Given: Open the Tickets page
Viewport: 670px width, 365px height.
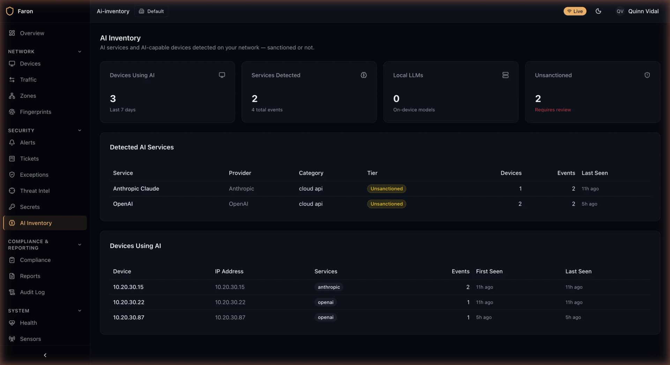Looking at the screenshot, I should click(x=45, y=158).
